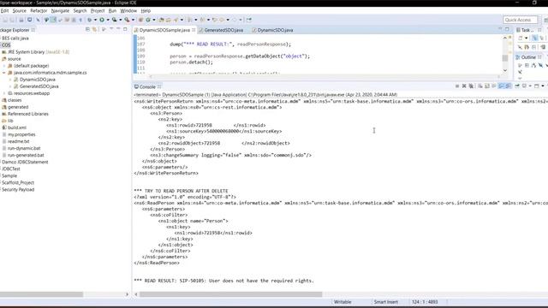Click the Pin Editor icon in main toolbar

(249, 20)
